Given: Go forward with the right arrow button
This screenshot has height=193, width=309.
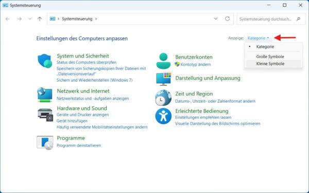Looking at the screenshot, I should 20,19.
